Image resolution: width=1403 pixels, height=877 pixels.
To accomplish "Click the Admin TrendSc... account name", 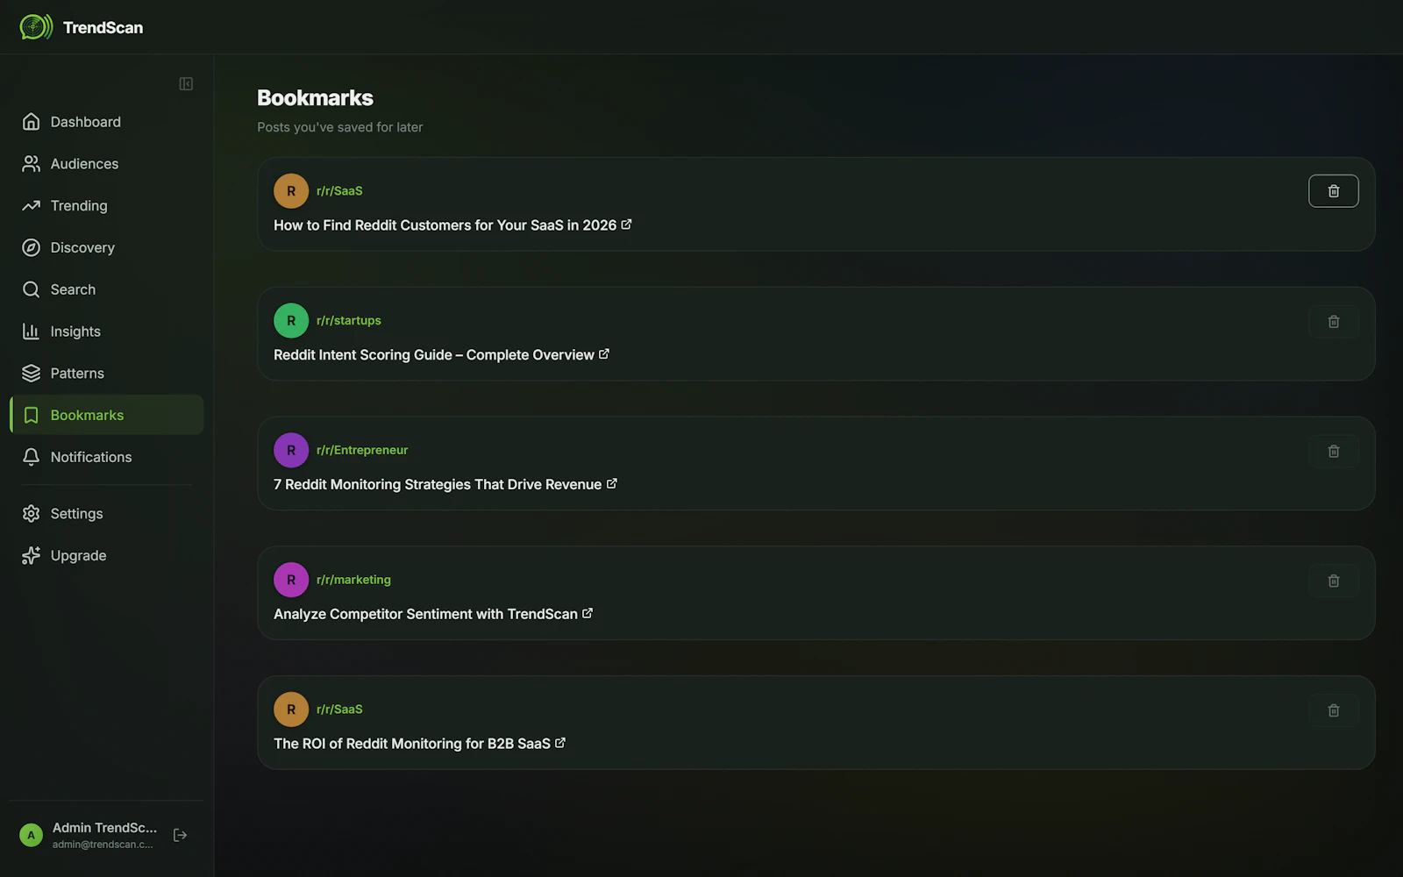I will tap(104, 828).
